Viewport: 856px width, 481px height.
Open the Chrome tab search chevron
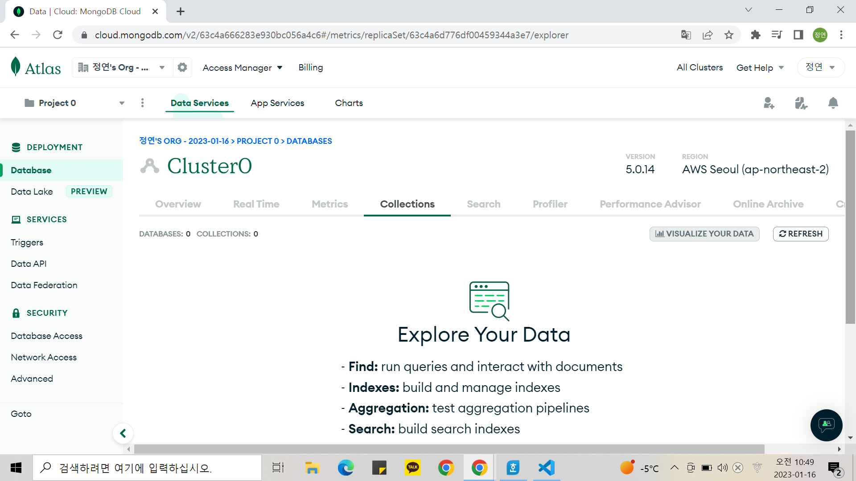point(749,10)
